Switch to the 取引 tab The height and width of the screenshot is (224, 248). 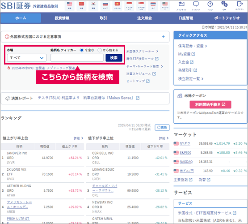pos(103,18)
